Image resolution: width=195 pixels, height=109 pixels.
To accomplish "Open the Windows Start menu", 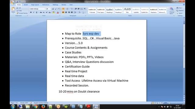I will (x=13, y=107).
